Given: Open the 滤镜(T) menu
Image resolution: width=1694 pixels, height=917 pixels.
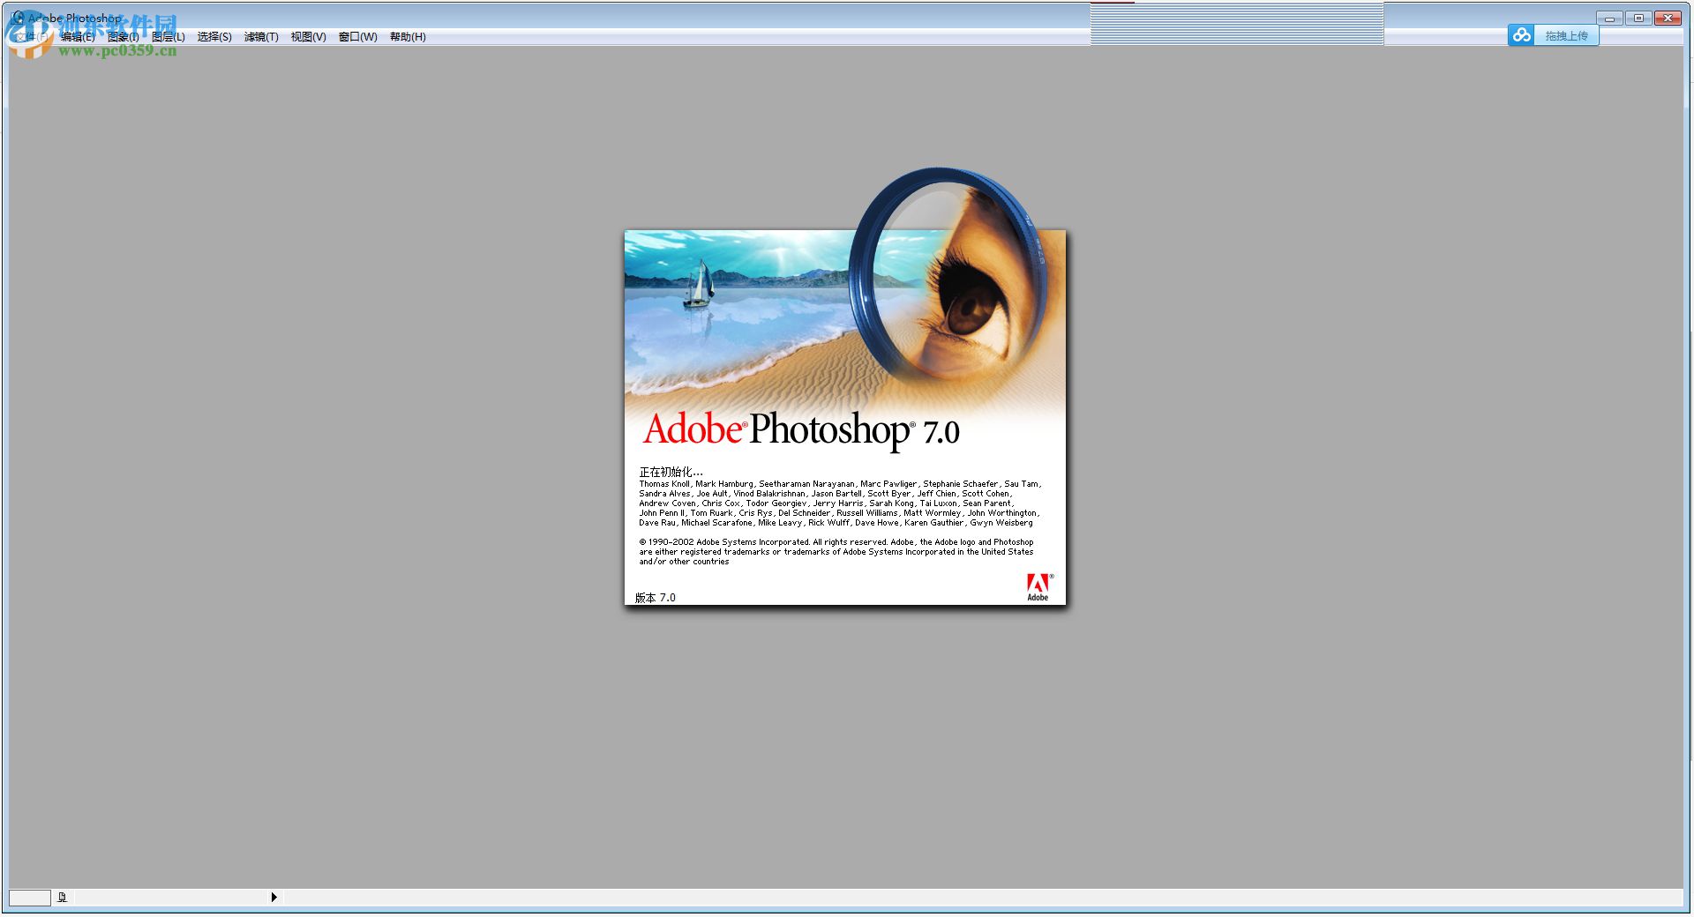Looking at the screenshot, I should [261, 37].
